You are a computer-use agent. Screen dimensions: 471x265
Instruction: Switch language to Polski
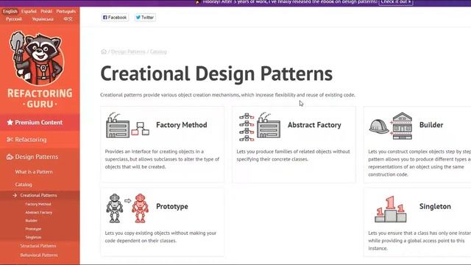click(46, 11)
